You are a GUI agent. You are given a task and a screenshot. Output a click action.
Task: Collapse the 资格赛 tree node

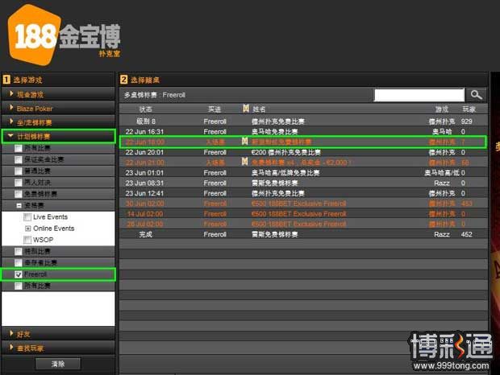coord(19,206)
